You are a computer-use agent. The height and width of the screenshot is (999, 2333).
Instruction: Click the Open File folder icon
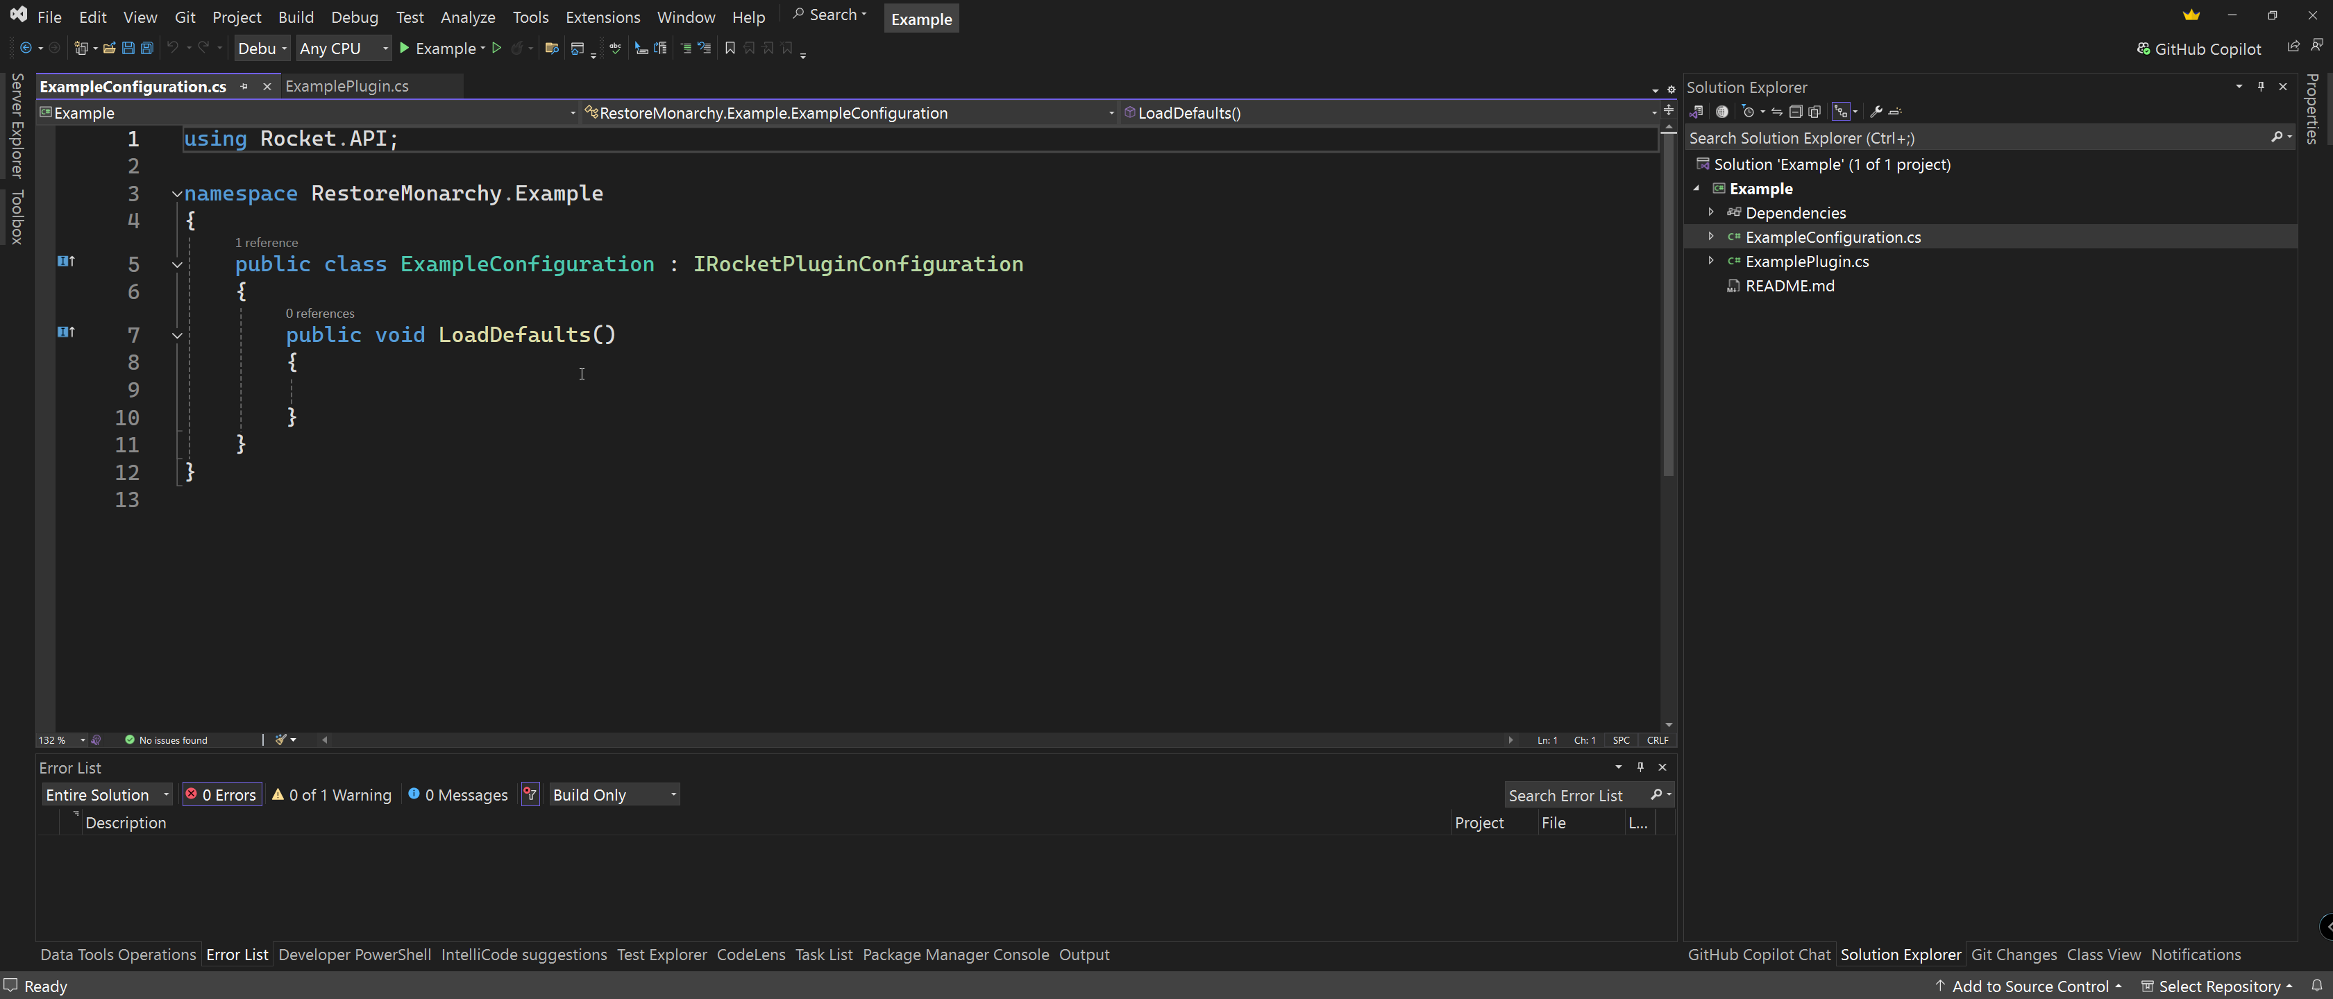pos(109,48)
